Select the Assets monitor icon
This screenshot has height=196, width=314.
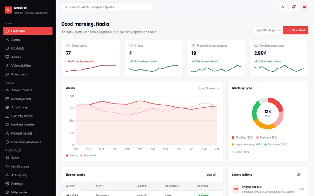click(x=7, y=57)
